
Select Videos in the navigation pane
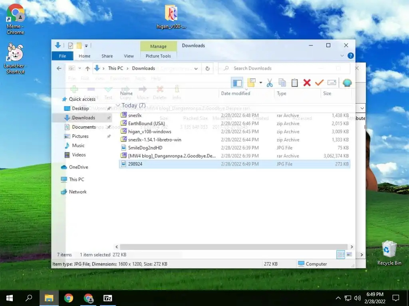(79, 155)
